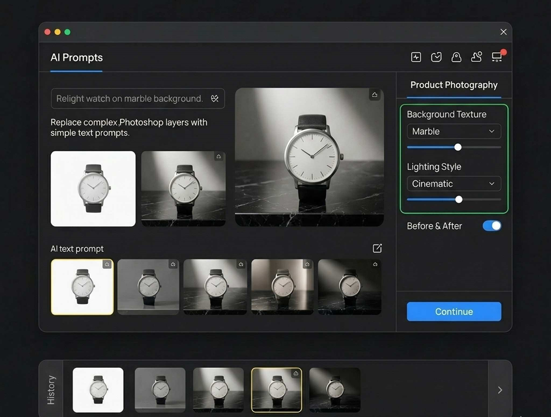Select first white-background watch under AI text prompt
The image size is (551, 417).
[82, 287]
